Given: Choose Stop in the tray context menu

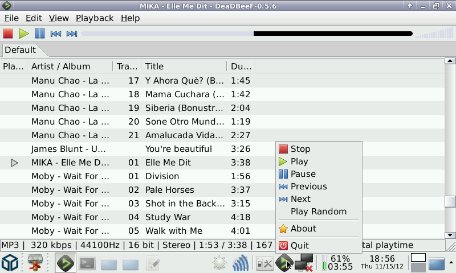Looking at the screenshot, I should (319, 149).
